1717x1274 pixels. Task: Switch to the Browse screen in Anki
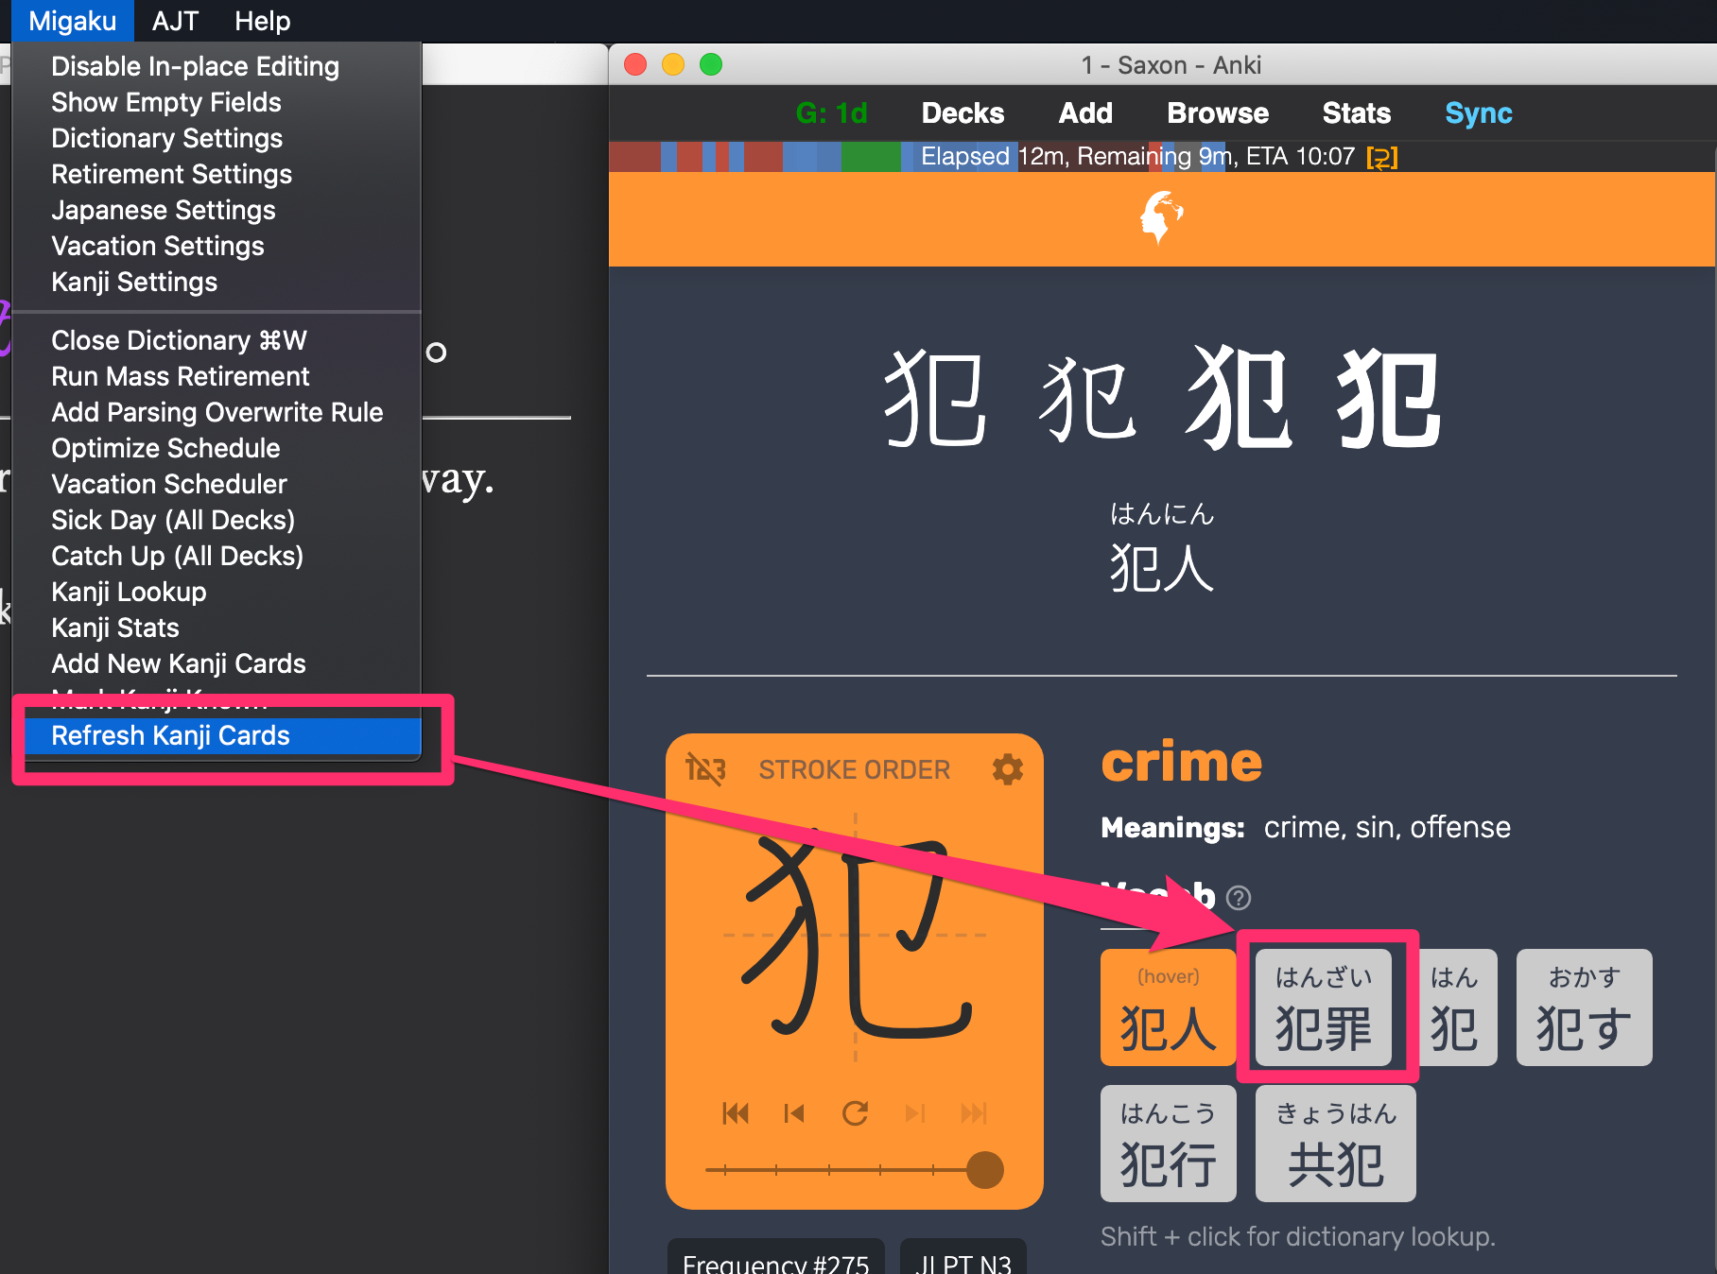[x=1217, y=112]
